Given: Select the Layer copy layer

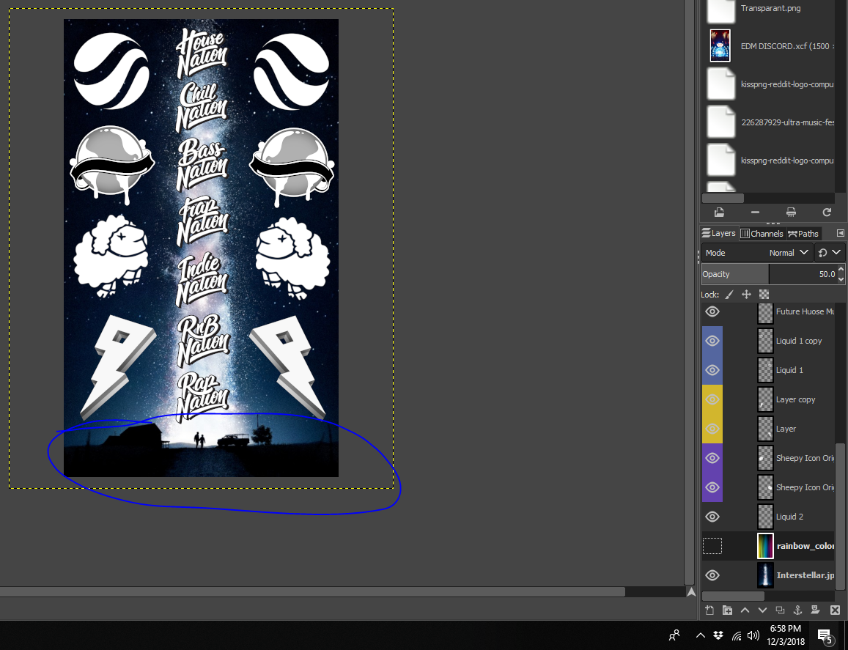Looking at the screenshot, I should pos(795,399).
